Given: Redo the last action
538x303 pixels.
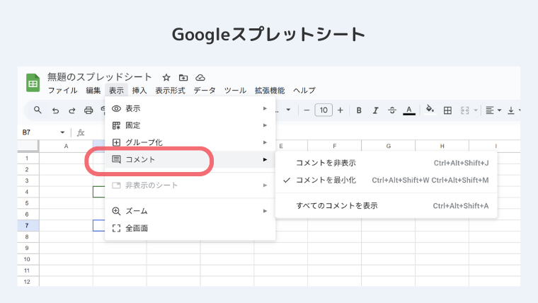Looking at the screenshot, I should (71, 110).
